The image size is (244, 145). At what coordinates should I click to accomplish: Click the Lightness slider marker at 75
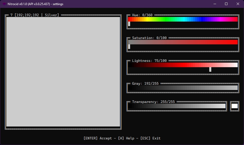click(210, 69)
